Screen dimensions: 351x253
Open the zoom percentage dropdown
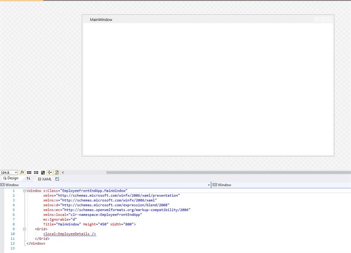pos(15,172)
